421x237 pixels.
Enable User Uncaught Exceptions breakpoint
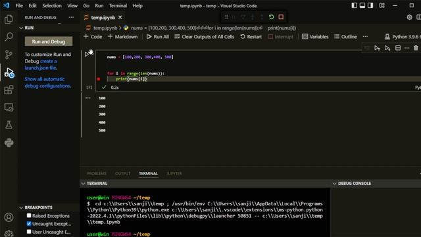point(29,232)
